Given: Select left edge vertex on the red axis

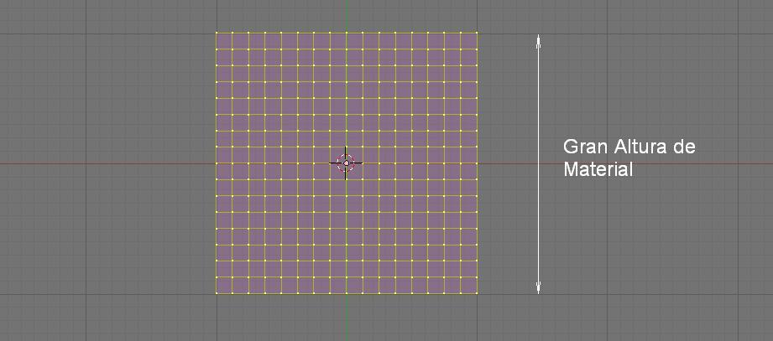Looking at the screenshot, I should click(217, 163).
